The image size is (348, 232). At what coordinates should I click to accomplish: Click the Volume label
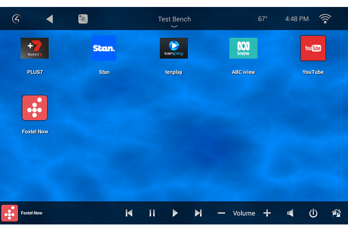point(244,213)
